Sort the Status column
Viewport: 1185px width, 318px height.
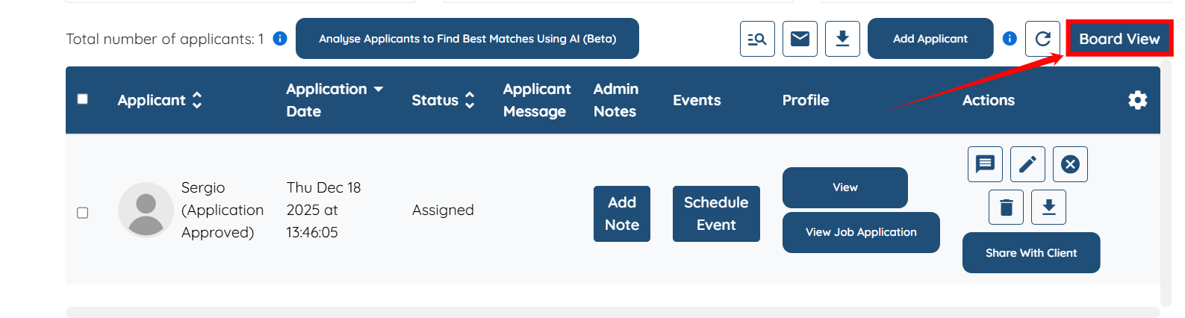(470, 100)
